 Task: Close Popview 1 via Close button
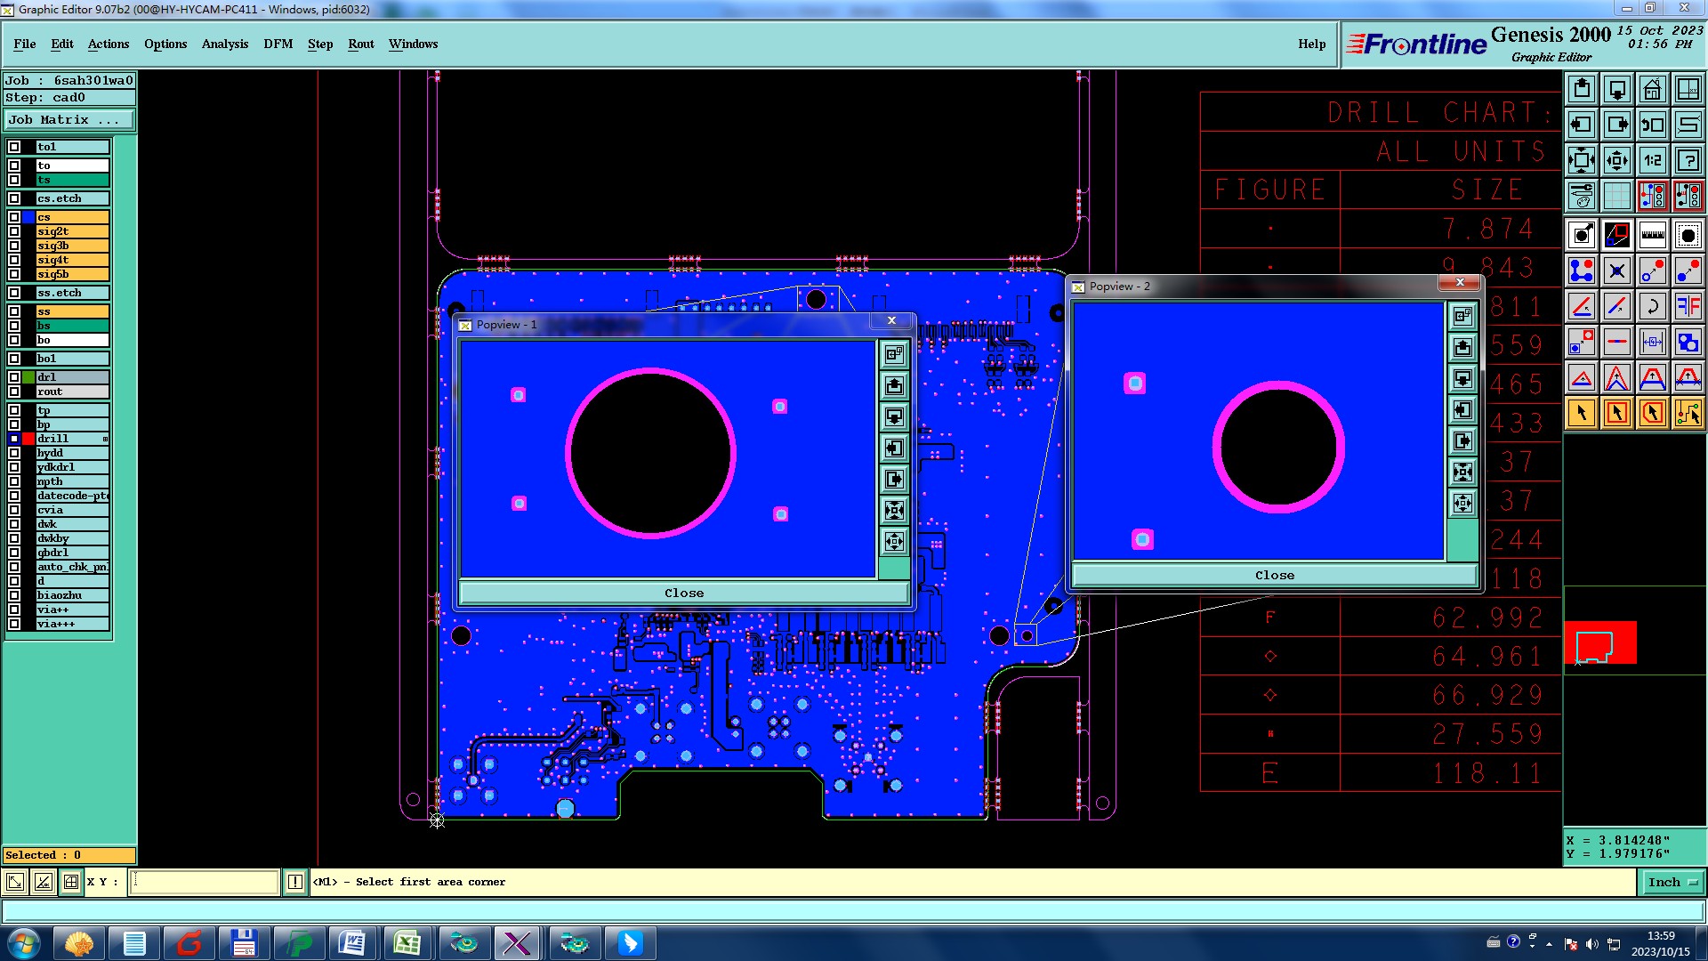[683, 593]
